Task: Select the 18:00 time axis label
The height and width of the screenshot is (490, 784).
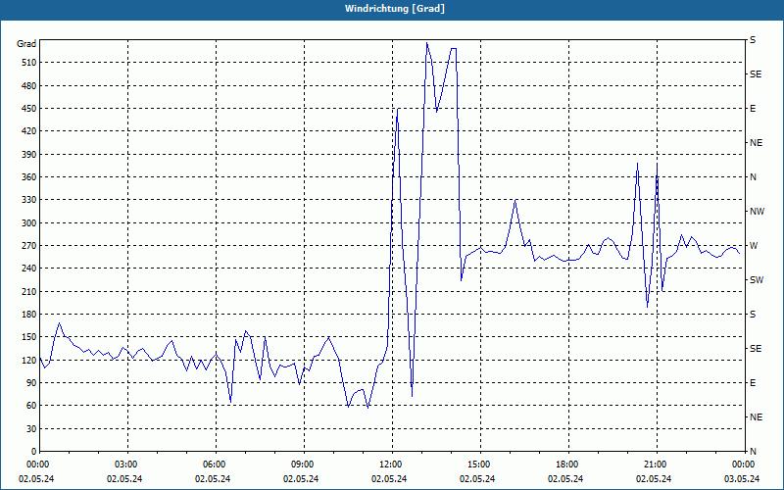Action: pos(567,465)
